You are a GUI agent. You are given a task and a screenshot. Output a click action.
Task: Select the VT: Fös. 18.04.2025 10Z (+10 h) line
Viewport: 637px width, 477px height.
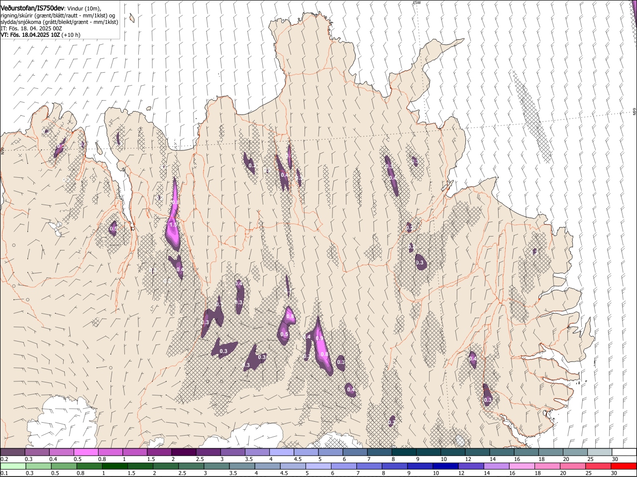40,35
